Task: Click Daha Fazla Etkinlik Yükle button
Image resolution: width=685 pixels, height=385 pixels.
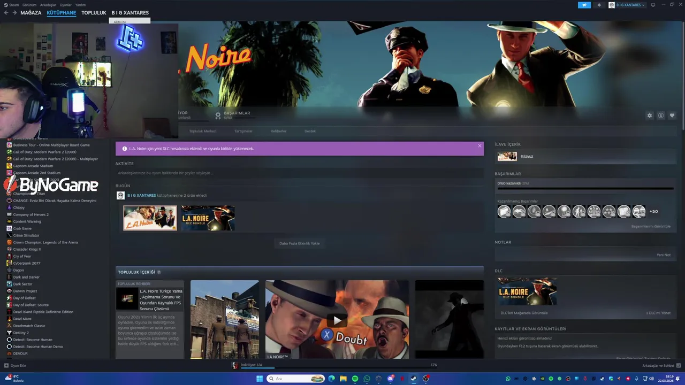Action: pyautogui.click(x=299, y=243)
